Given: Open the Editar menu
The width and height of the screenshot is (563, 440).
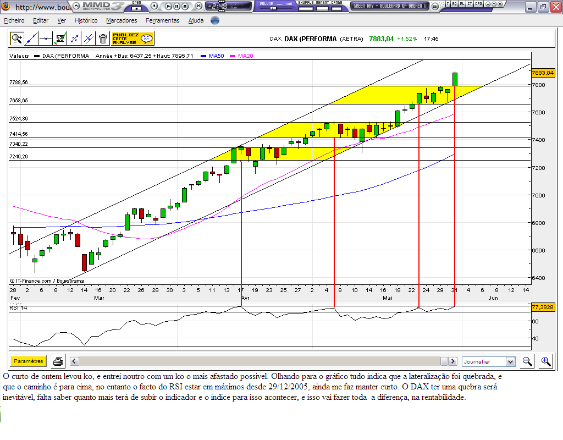Looking at the screenshot, I should [x=41, y=20].
